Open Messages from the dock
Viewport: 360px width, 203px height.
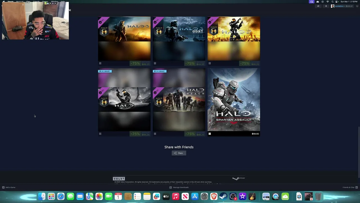point(70,197)
